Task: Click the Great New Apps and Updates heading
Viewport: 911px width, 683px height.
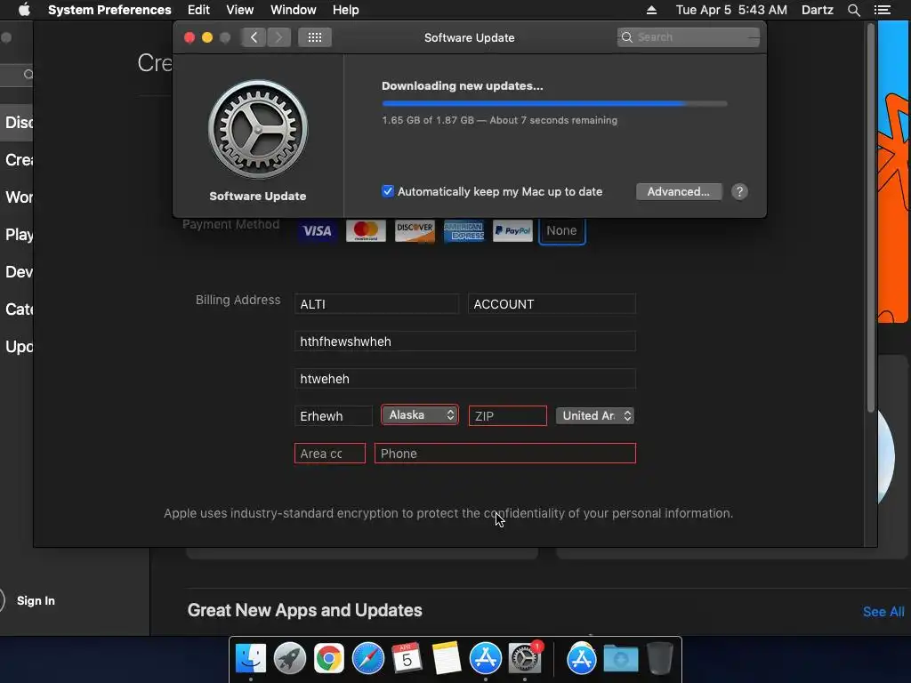Action: [x=305, y=610]
